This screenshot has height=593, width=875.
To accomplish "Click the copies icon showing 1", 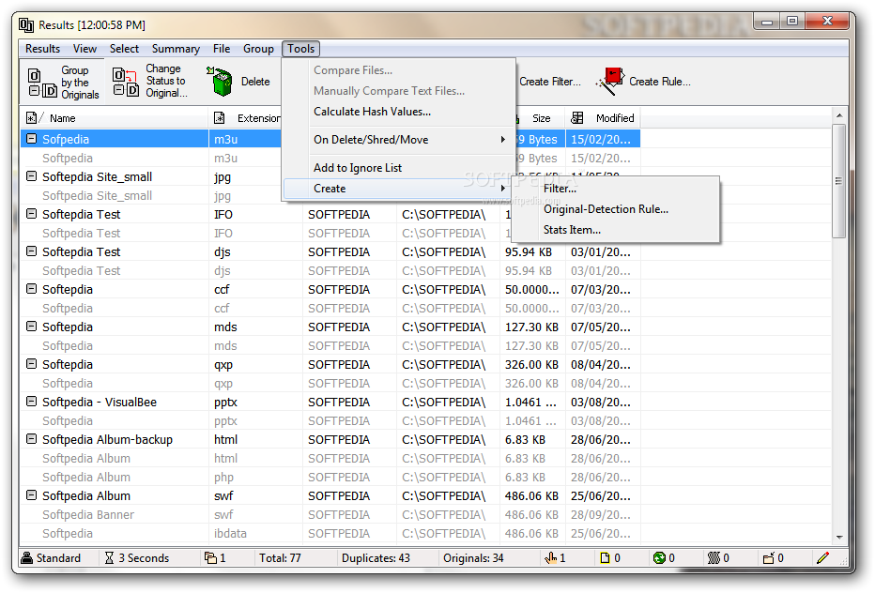I will [210, 558].
